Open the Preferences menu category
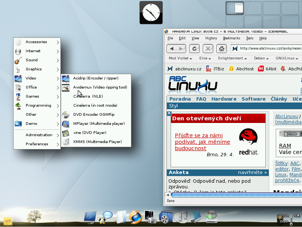 (37, 144)
